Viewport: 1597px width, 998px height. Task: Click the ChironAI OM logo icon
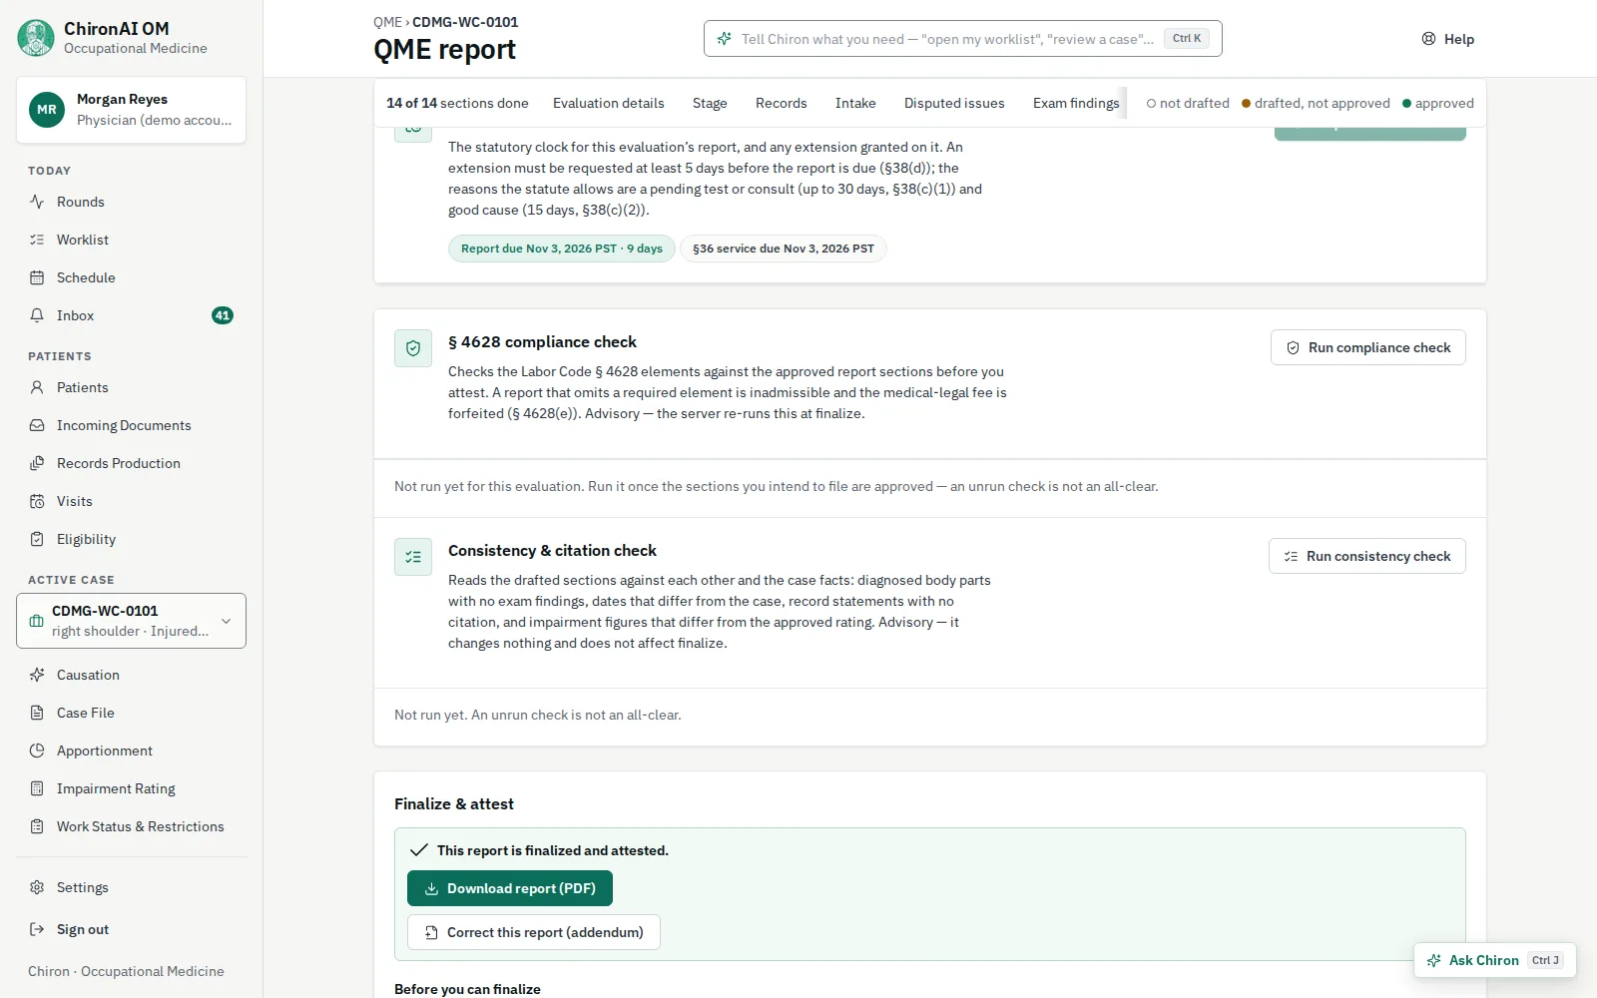coord(36,38)
